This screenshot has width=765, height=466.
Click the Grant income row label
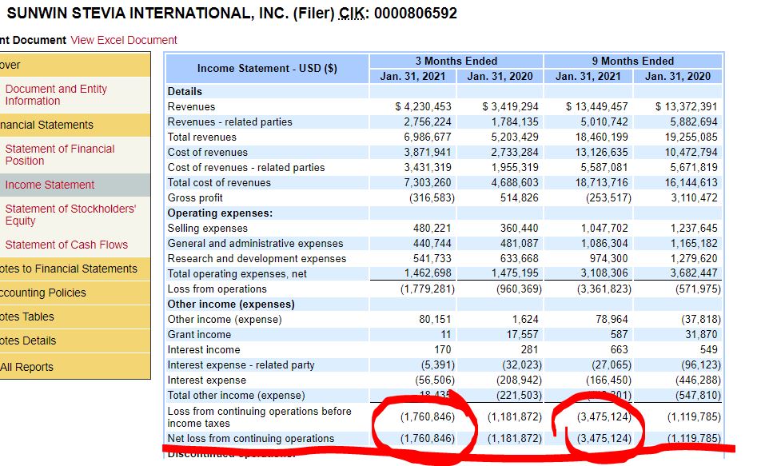[x=199, y=334]
